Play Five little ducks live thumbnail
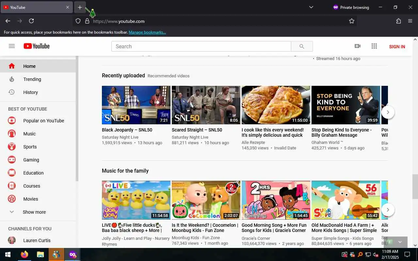The image size is (418, 261). [x=136, y=200]
